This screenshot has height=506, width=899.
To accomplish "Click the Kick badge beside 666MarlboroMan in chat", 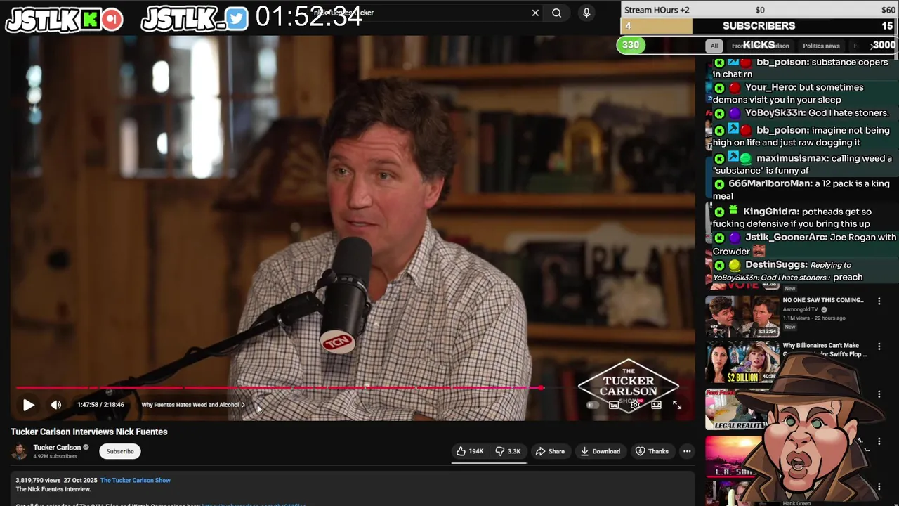I will (719, 184).
